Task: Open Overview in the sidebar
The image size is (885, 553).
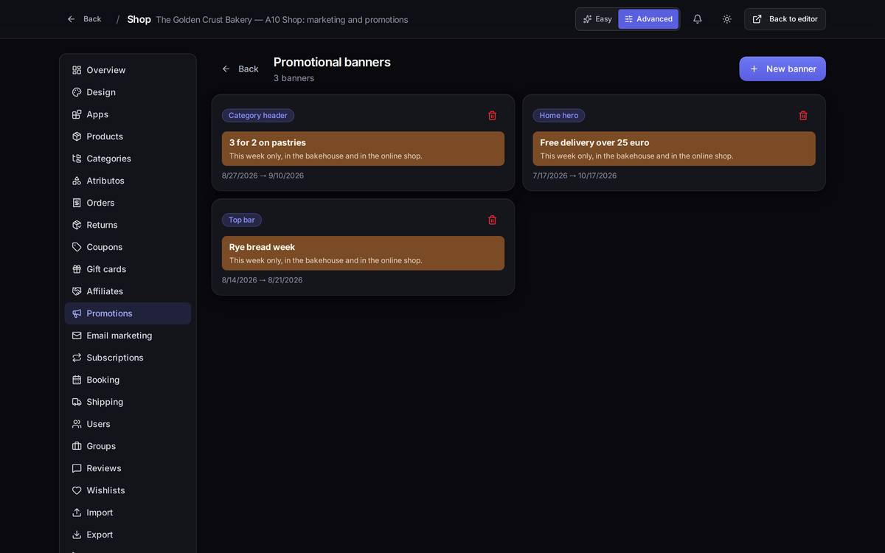Action: click(x=128, y=70)
